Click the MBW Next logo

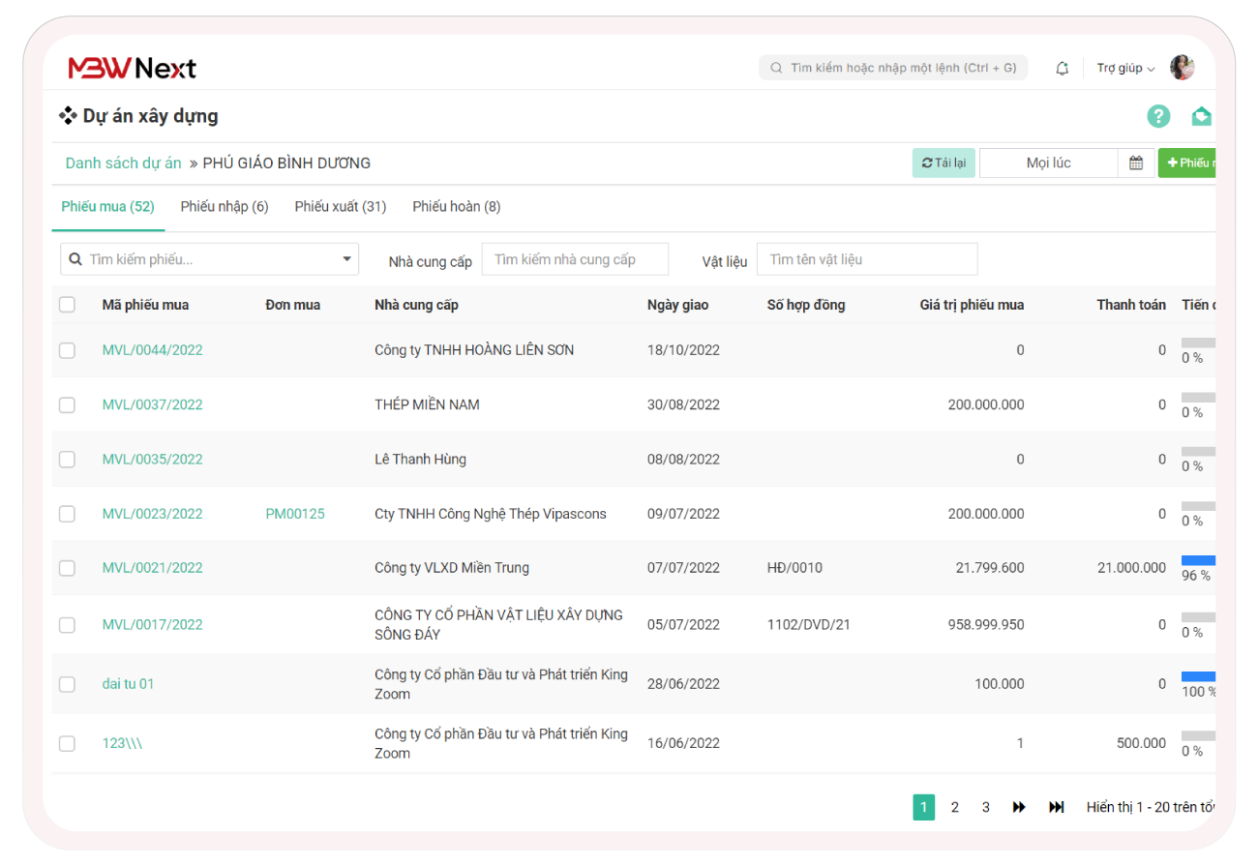tap(132, 68)
